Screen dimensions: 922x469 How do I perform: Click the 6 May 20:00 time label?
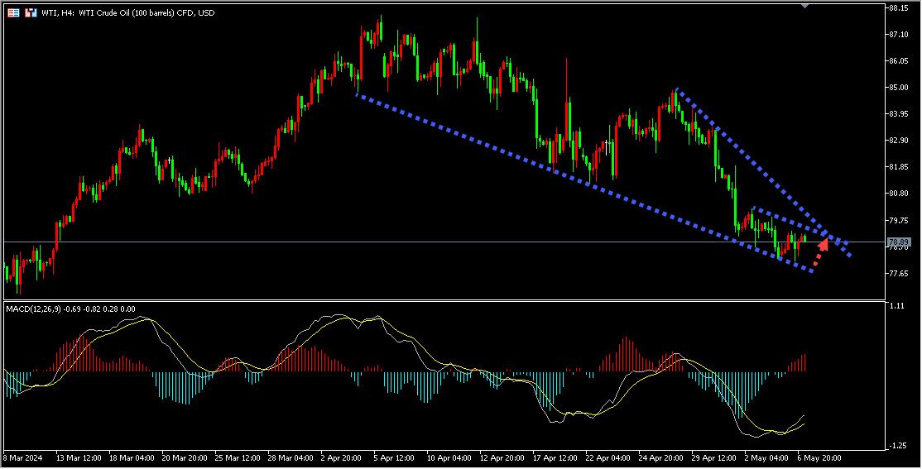point(819,457)
